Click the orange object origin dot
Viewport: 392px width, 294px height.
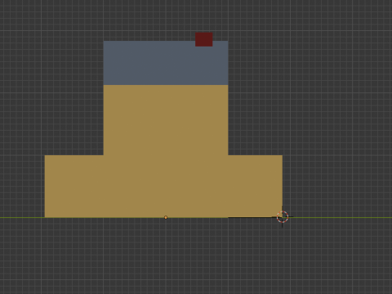(166, 217)
